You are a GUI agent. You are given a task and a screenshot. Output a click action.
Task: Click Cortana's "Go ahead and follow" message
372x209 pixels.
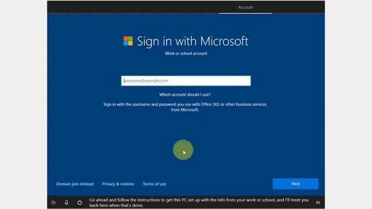pos(199,203)
